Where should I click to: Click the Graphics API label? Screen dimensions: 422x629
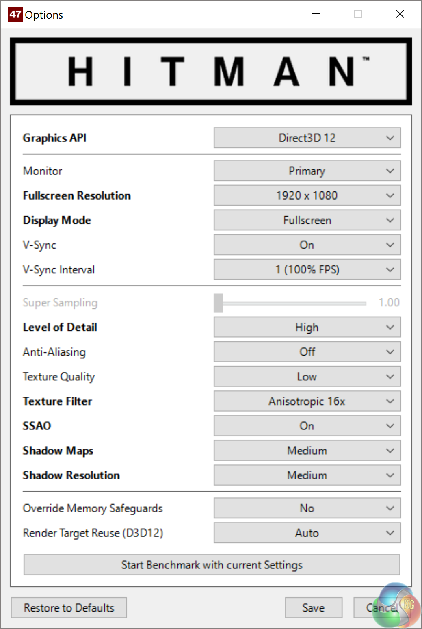click(x=54, y=138)
